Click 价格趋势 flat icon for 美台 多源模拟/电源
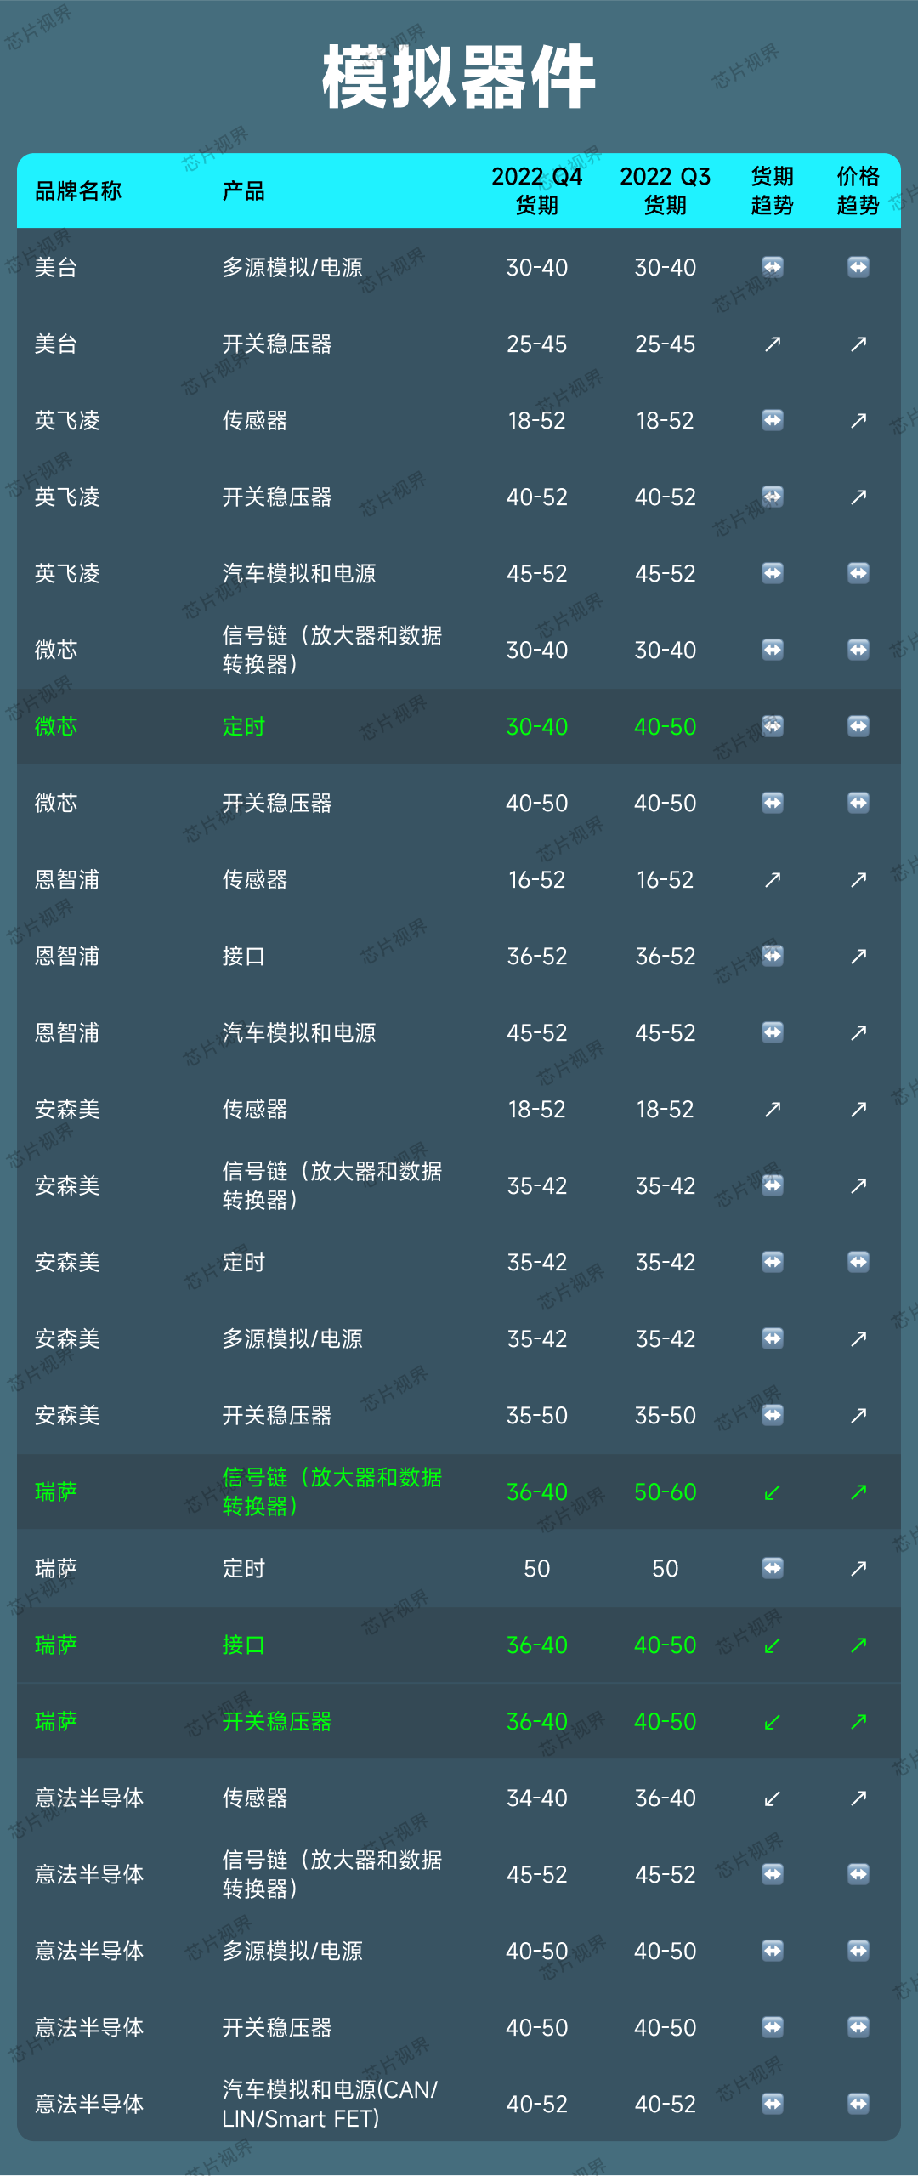 coord(858,267)
